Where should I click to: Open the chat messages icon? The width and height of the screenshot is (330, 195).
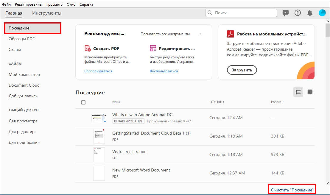(x=286, y=13)
